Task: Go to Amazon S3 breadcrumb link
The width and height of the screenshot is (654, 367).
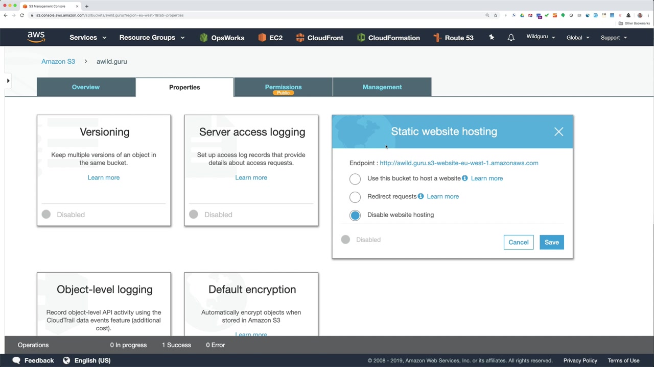Action: point(58,61)
